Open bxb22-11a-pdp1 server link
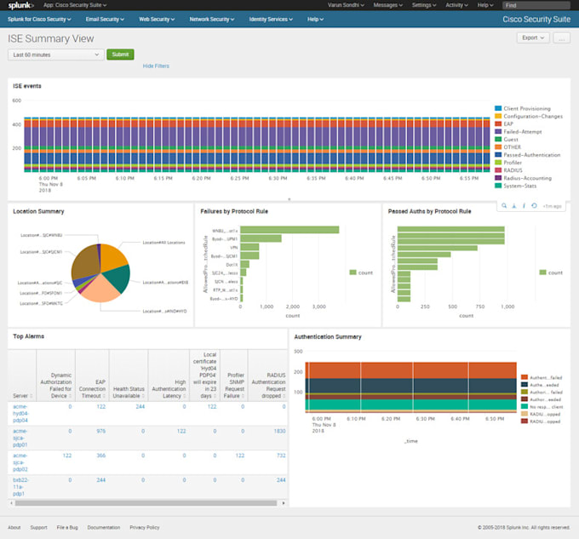 (x=20, y=486)
